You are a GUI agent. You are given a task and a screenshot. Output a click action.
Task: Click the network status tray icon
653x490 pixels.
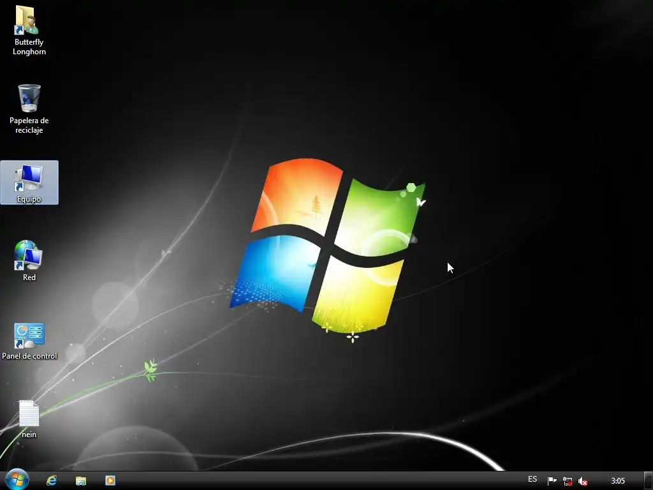[x=567, y=481]
